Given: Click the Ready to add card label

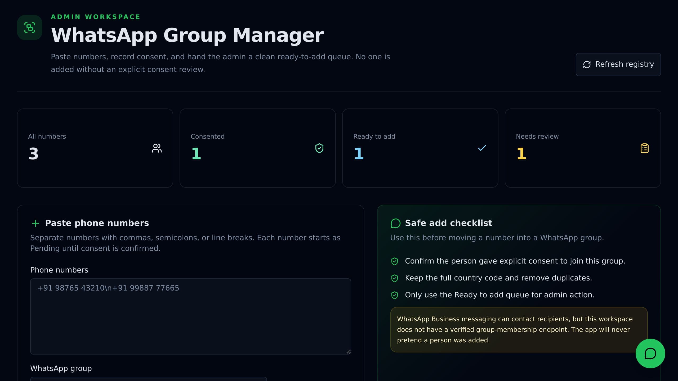Looking at the screenshot, I should tap(374, 137).
